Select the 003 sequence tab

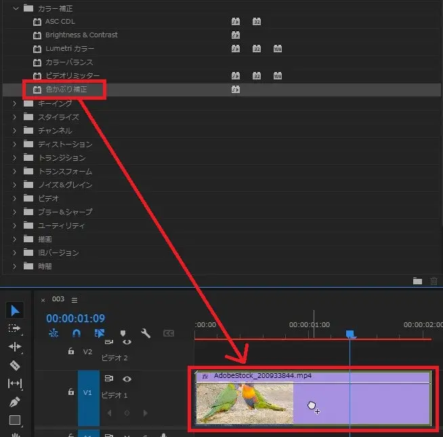[58, 300]
